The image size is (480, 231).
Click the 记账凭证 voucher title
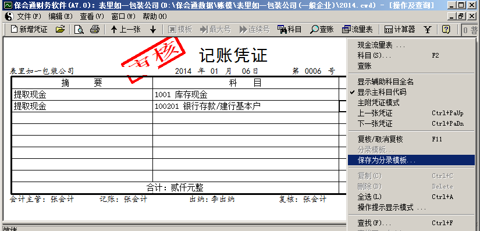tap(233, 55)
